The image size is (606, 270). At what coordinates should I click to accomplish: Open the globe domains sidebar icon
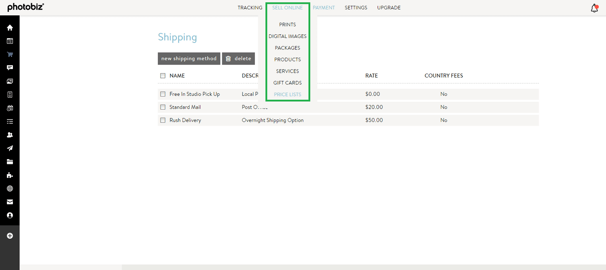(10, 188)
